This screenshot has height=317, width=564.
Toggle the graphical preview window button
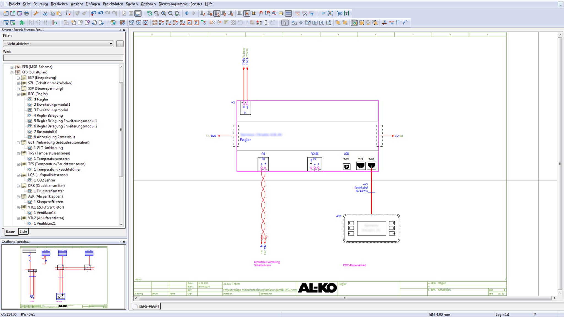point(138,13)
